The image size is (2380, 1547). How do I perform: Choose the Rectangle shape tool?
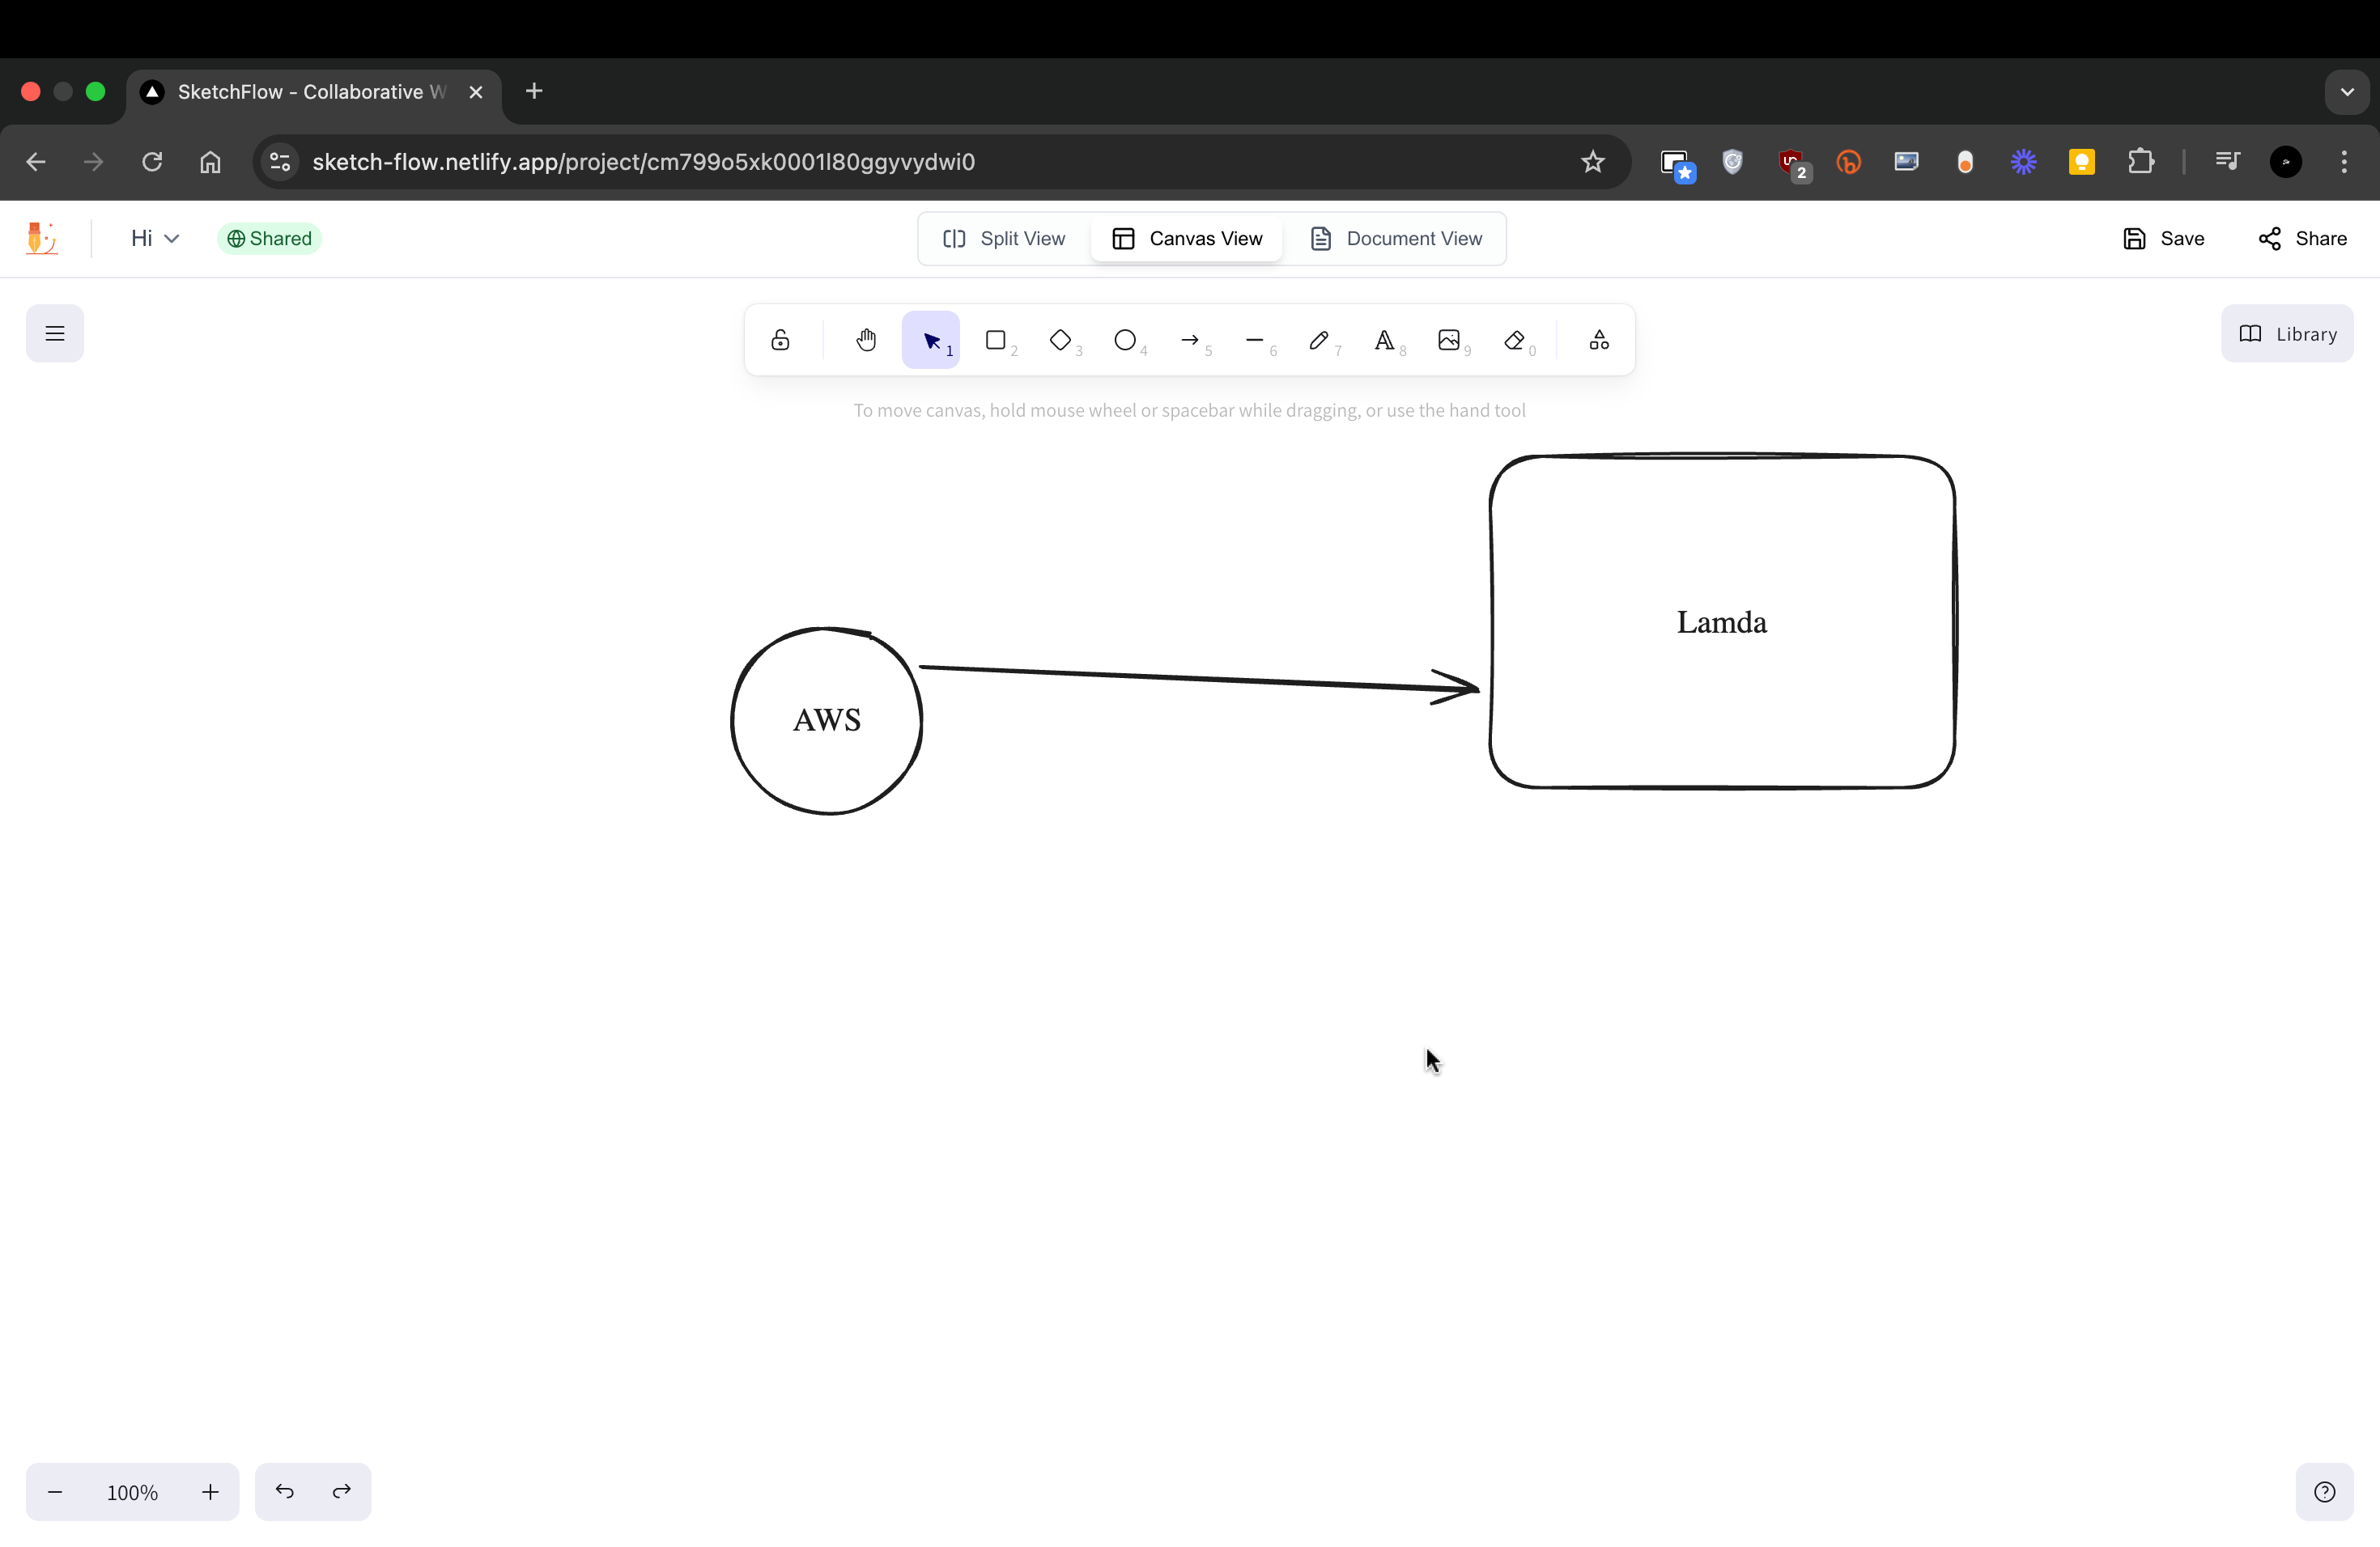point(996,341)
